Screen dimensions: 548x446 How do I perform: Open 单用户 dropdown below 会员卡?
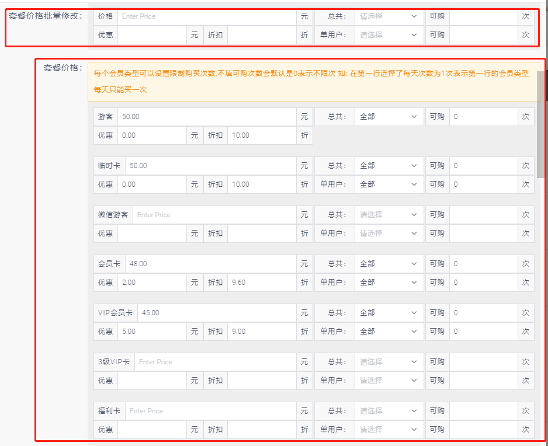389,283
